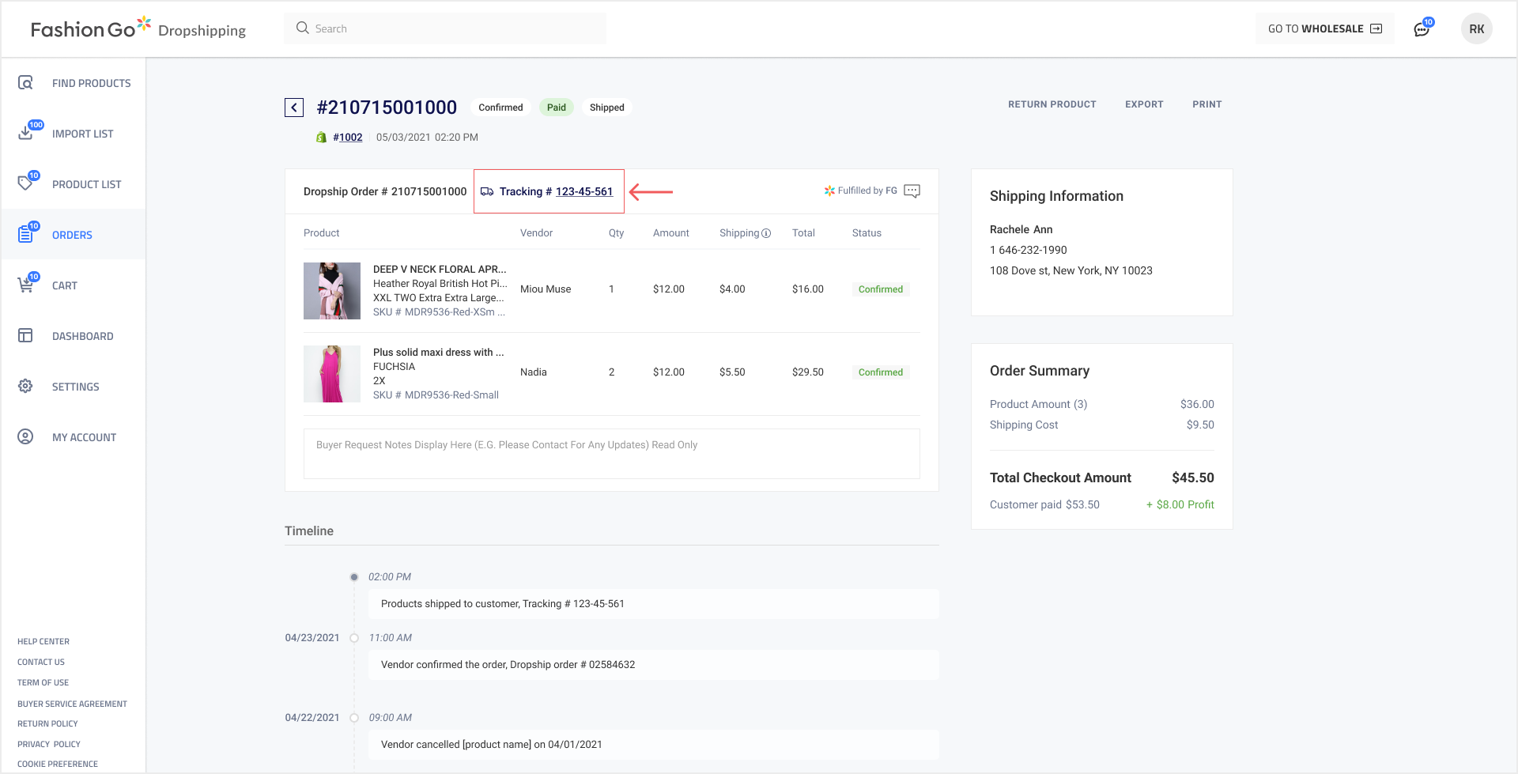Image resolution: width=1518 pixels, height=774 pixels.
Task: Open the fuchsia maxi dress thumbnail
Action: point(332,374)
